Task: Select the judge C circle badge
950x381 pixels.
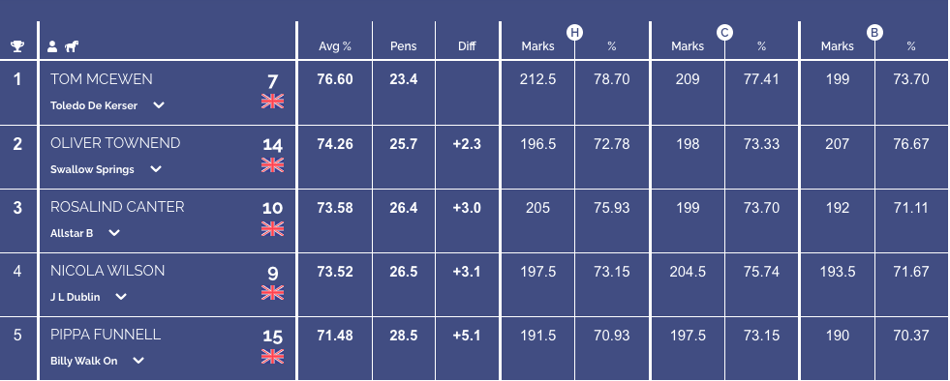Action: coord(724,33)
